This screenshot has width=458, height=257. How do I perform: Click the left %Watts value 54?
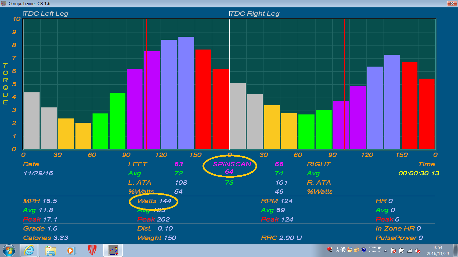[179, 192]
